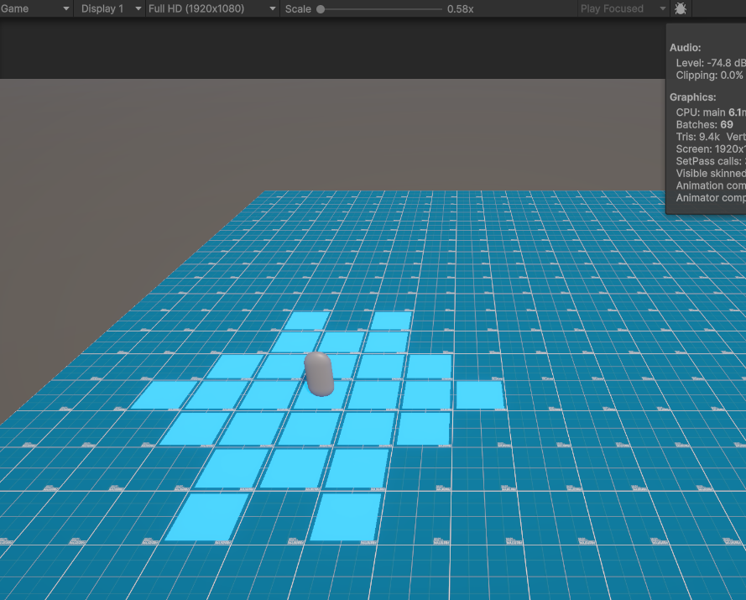Click the SetPass calls stat line
This screenshot has height=600, width=746.
pos(711,161)
